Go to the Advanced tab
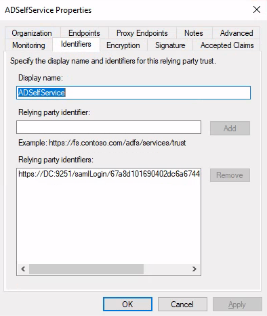267x316 pixels. 237,33
